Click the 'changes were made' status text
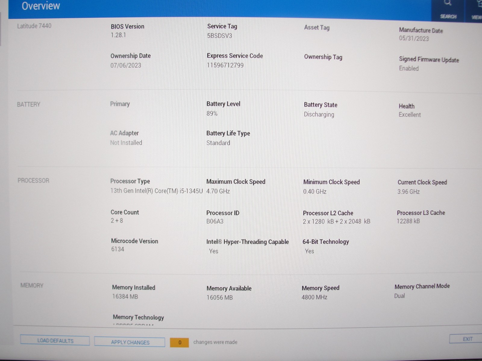This screenshot has height=361, width=482. point(215,342)
